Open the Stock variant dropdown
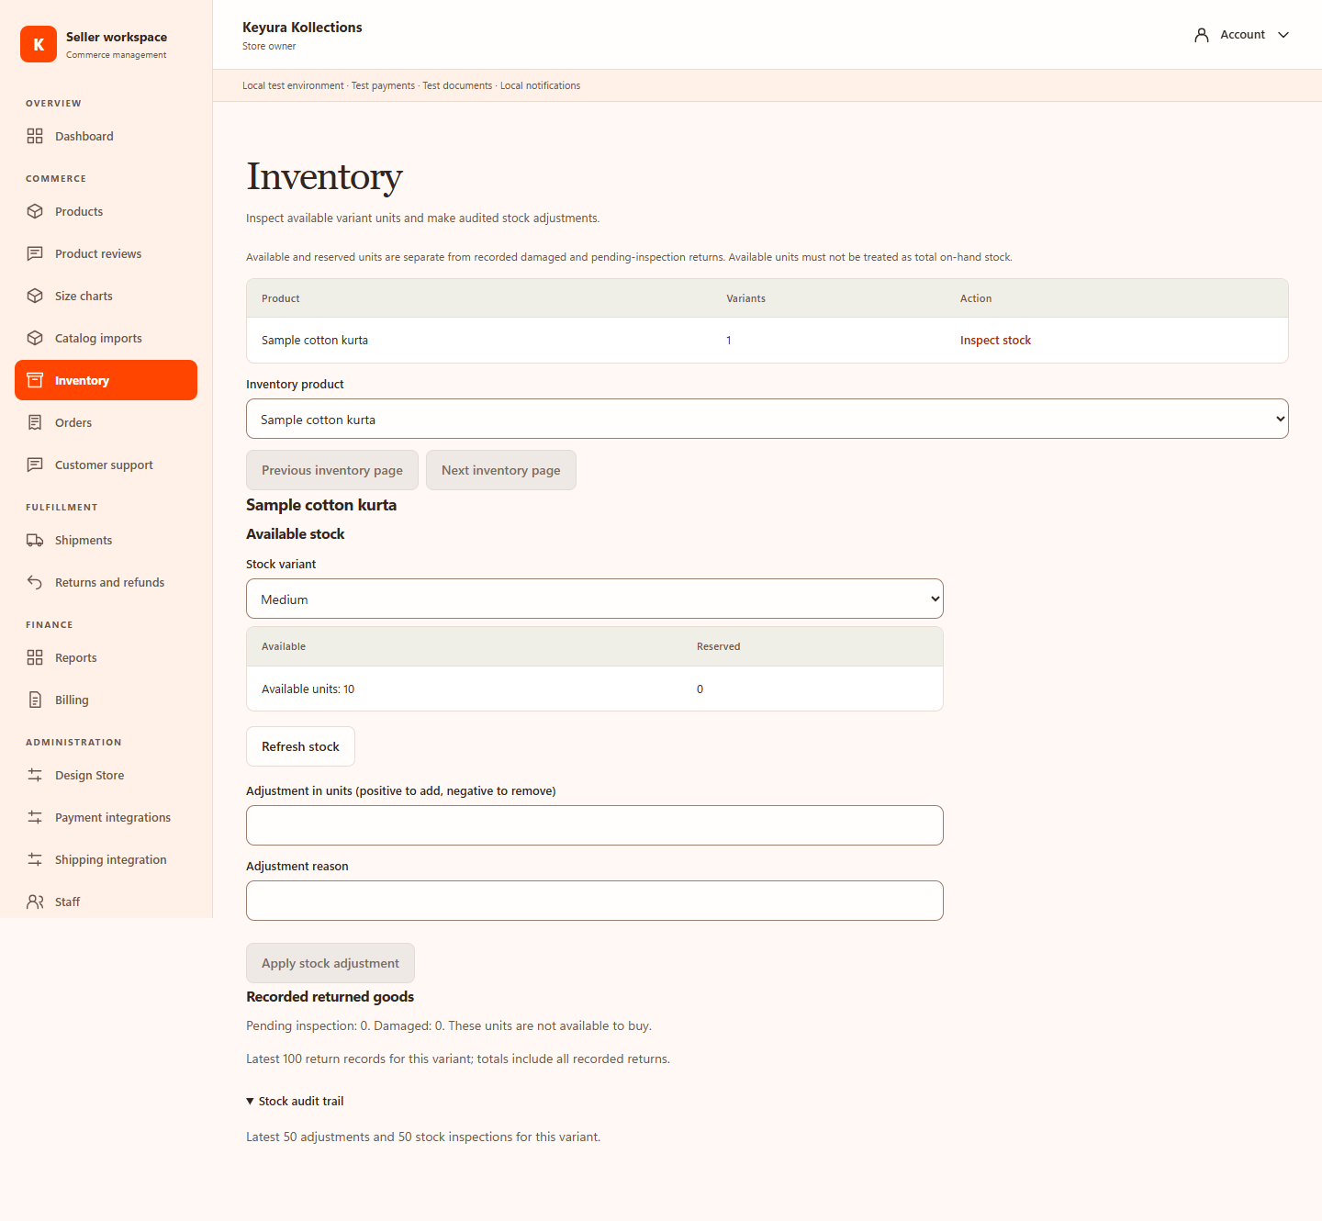1322x1221 pixels. point(595,599)
